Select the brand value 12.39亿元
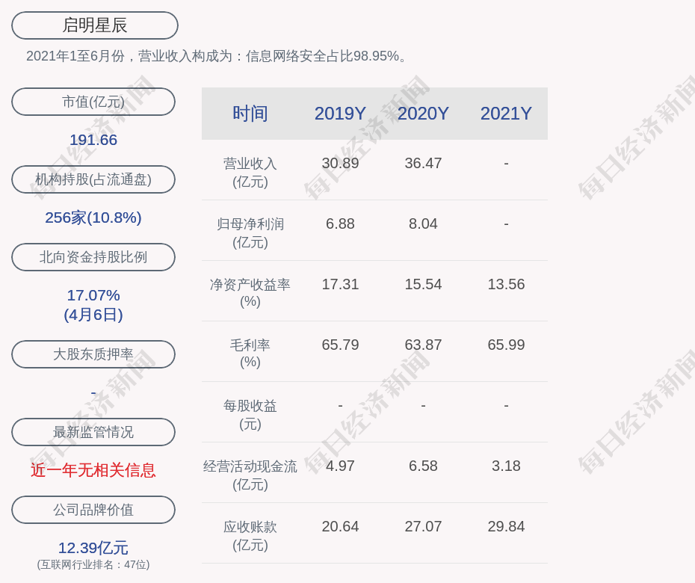Screen dimensions: 695x583 click(93, 548)
